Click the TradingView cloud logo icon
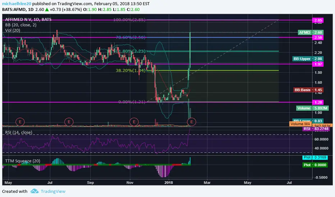This screenshot has width=335, height=197. tap(35, 191)
